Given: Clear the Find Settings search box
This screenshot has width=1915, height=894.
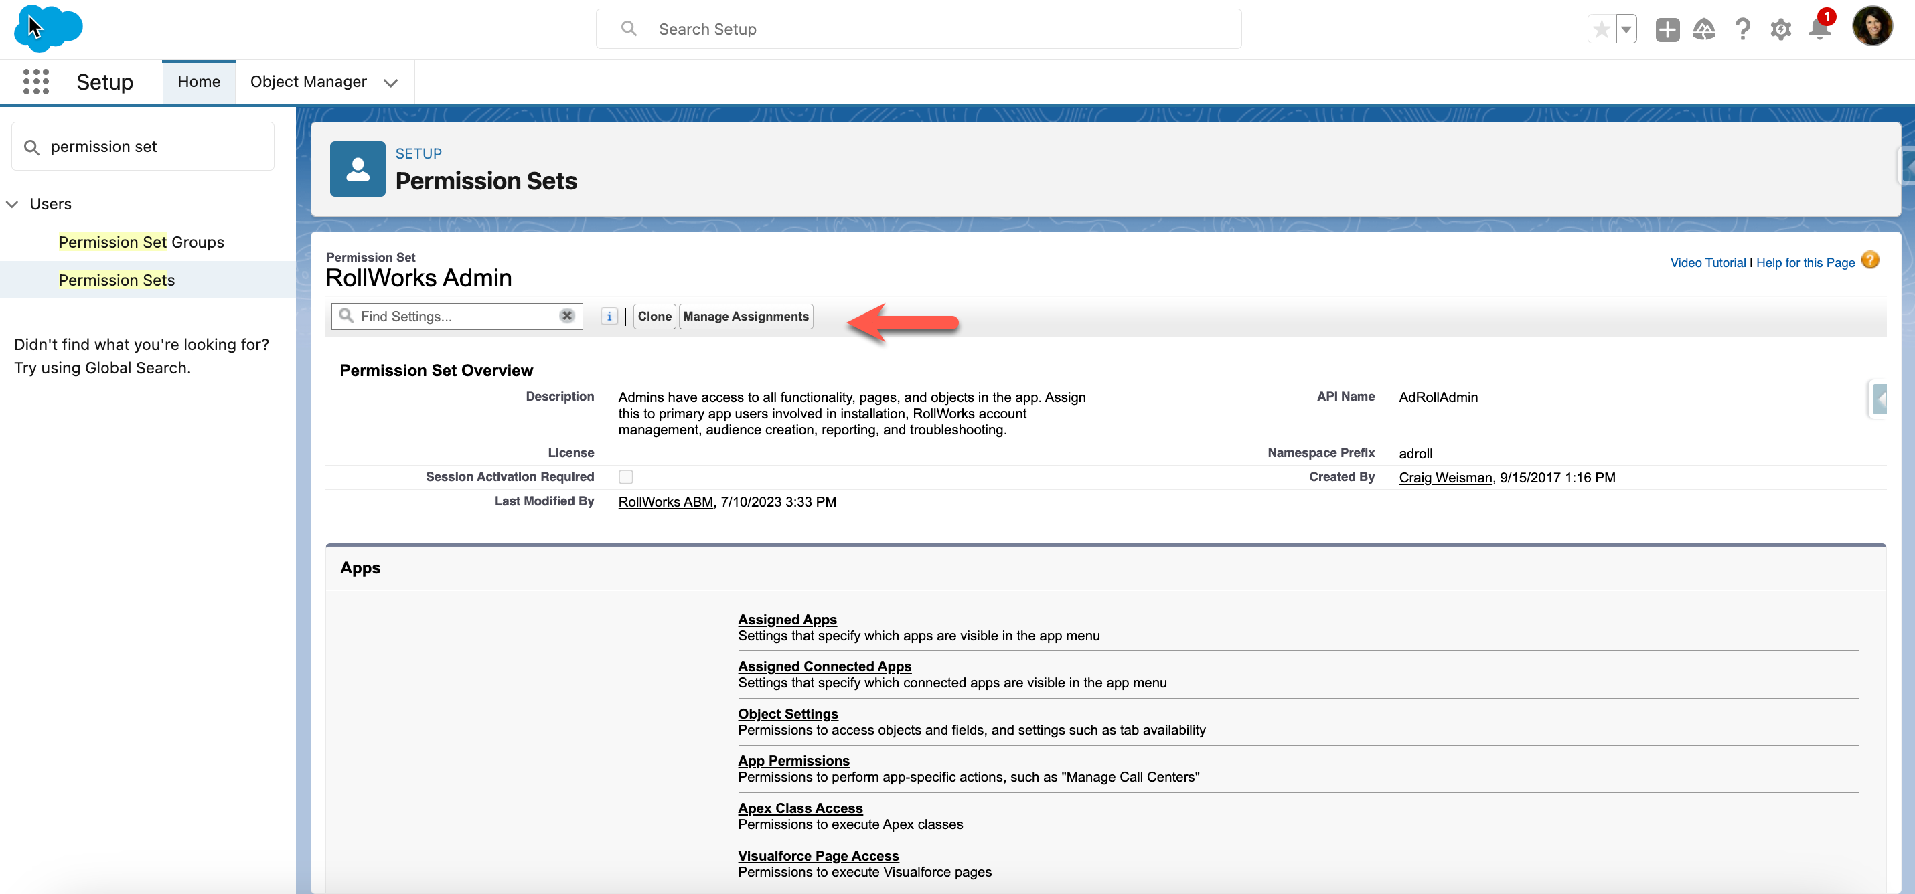Looking at the screenshot, I should (566, 316).
